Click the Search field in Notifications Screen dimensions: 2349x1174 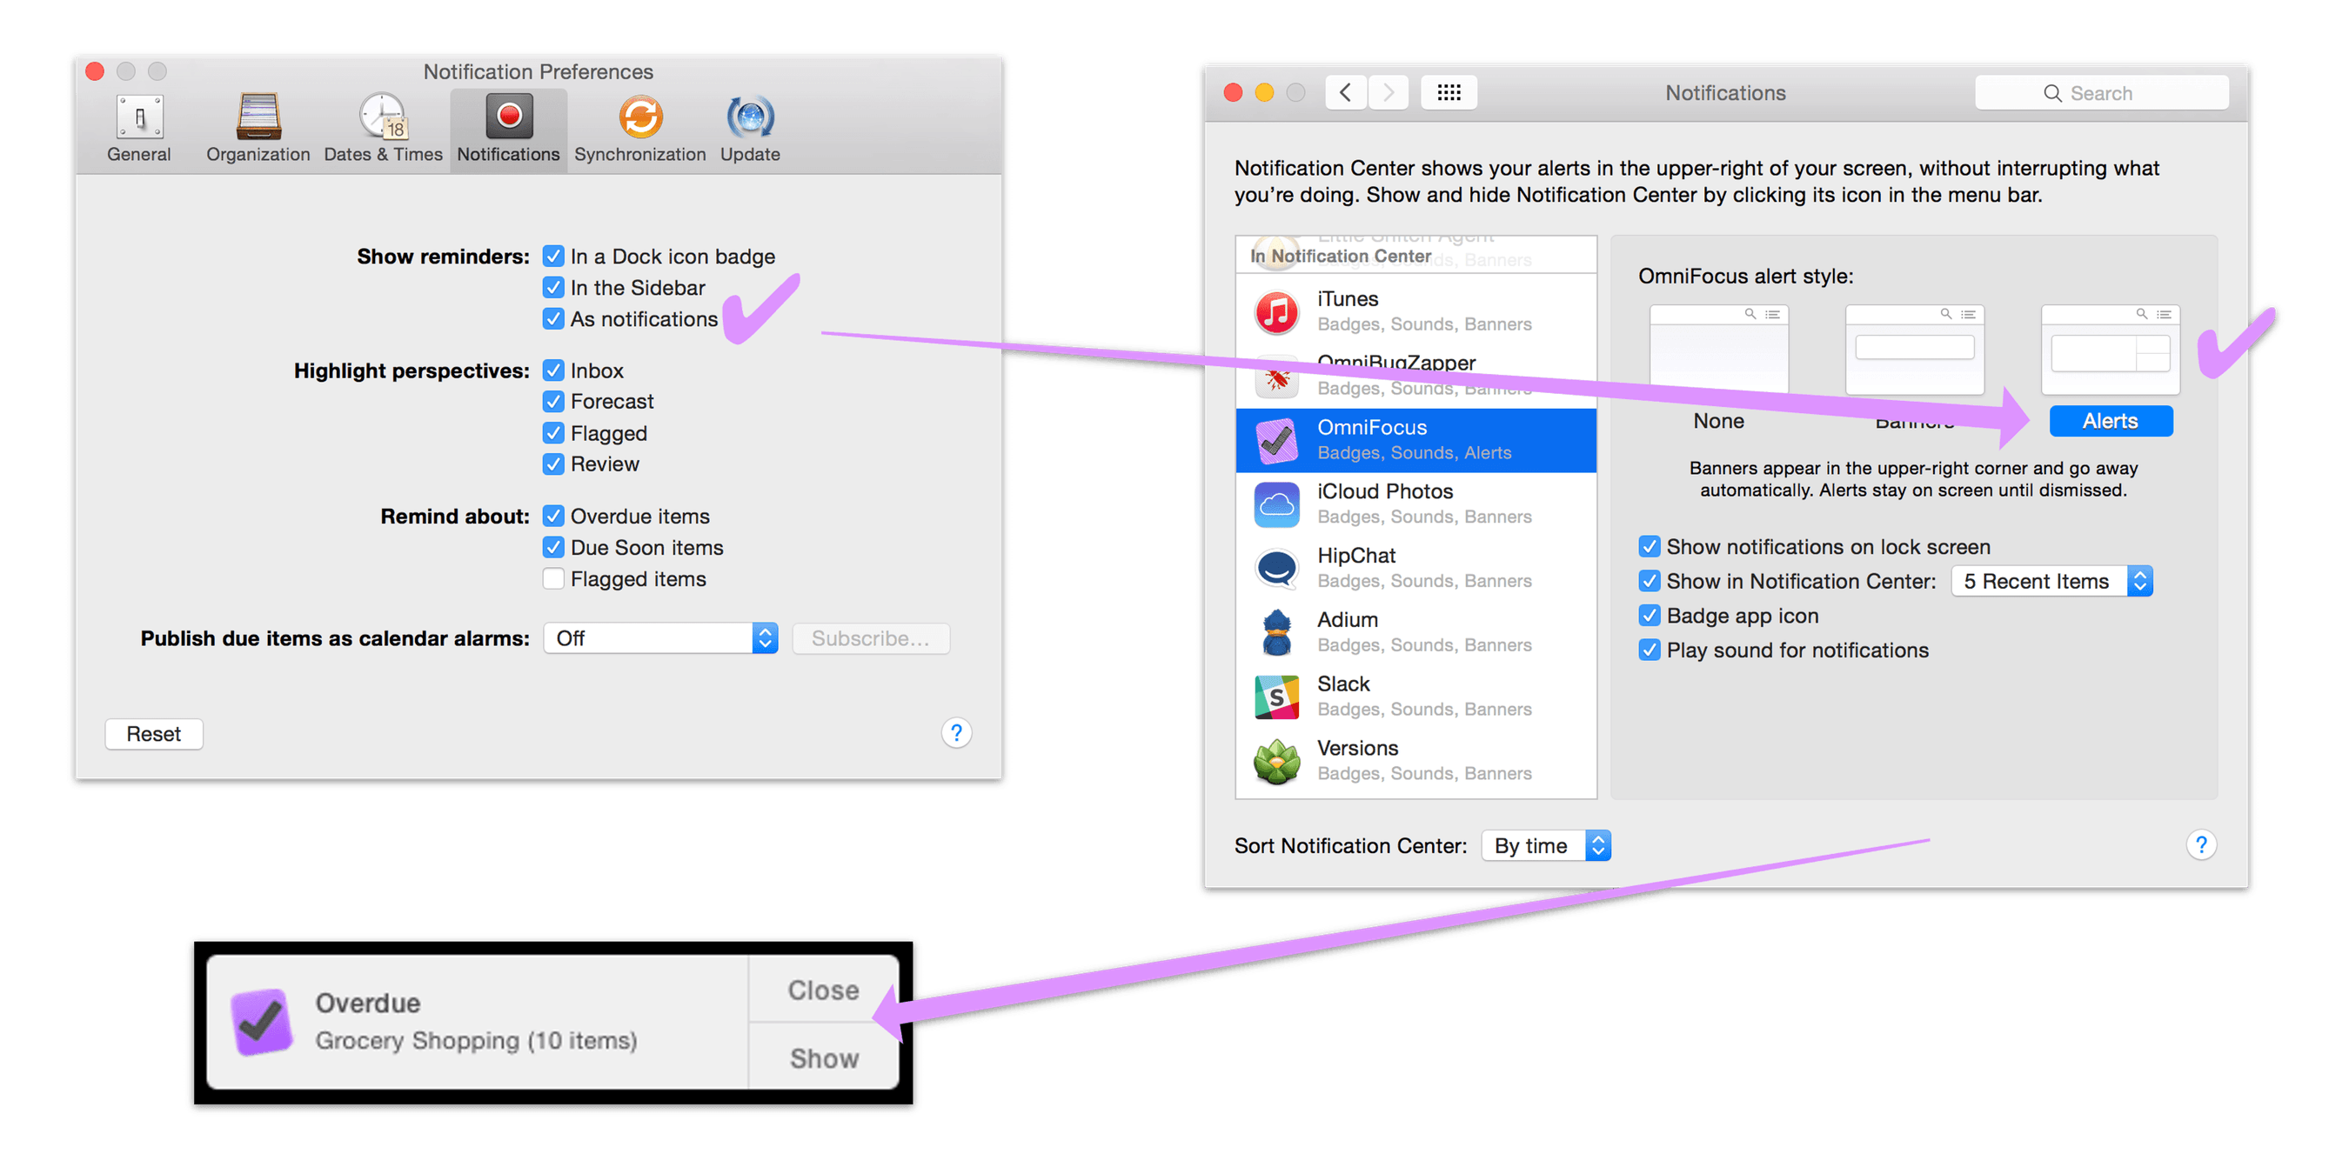pos(2101,93)
